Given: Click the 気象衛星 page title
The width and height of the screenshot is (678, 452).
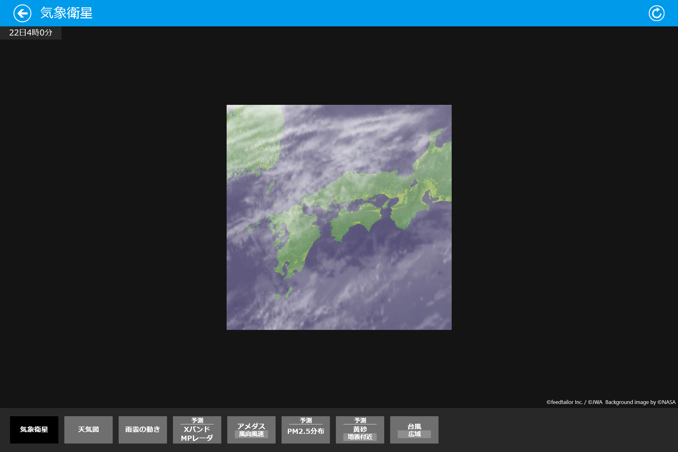Looking at the screenshot, I should (x=67, y=13).
